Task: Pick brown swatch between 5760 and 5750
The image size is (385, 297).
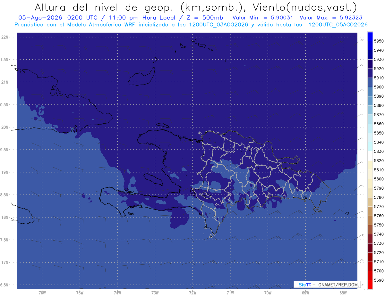Action: tap(370, 220)
